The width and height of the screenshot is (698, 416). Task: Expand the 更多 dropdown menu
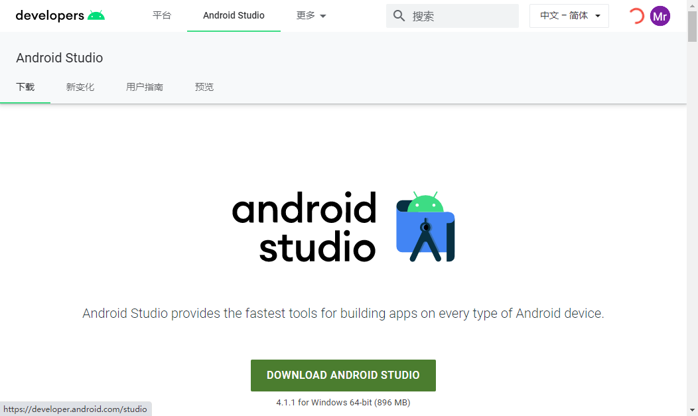[x=311, y=15]
